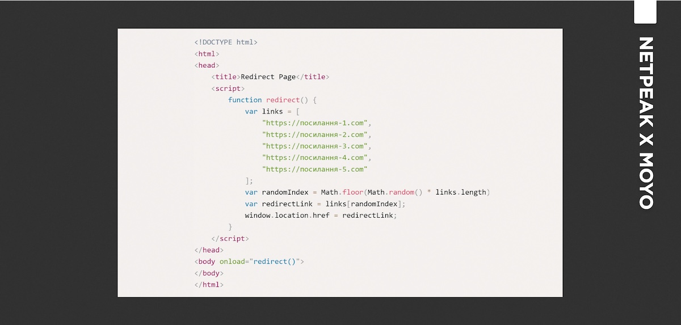Click the opening <head> tag

(x=207, y=65)
